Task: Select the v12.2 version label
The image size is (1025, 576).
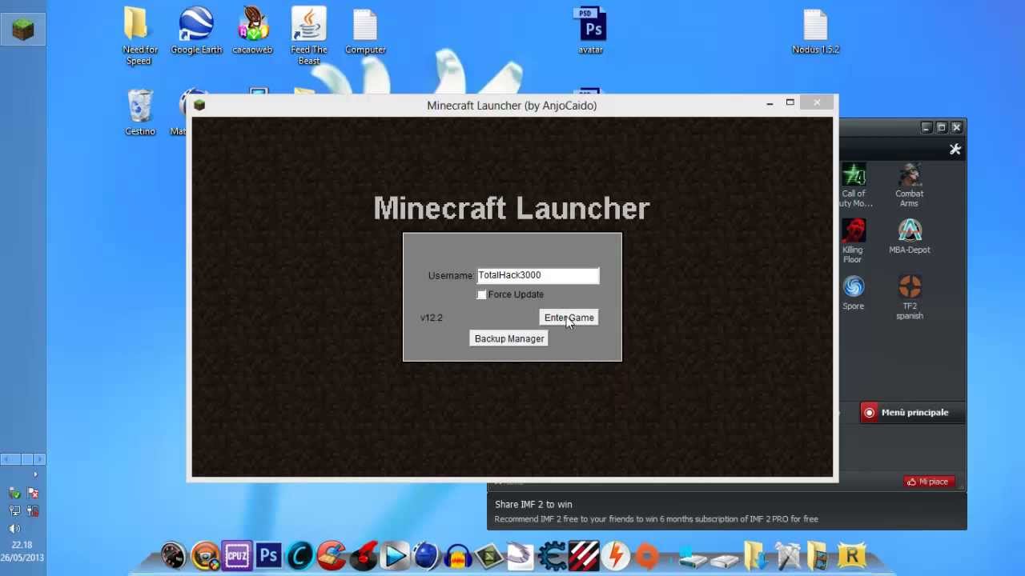Action: pyautogui.click(x=432, y=318)
